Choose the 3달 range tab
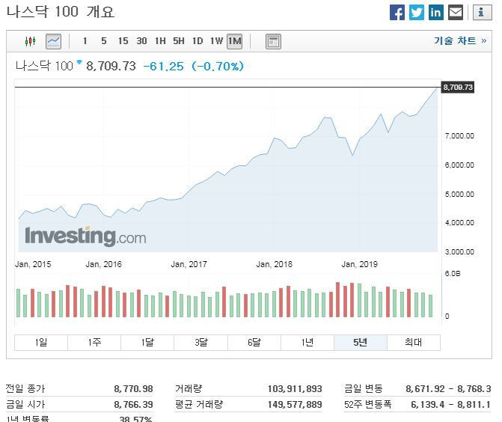Image resolution: width=502 pixels, height=422 pixels. click(201, 343)
